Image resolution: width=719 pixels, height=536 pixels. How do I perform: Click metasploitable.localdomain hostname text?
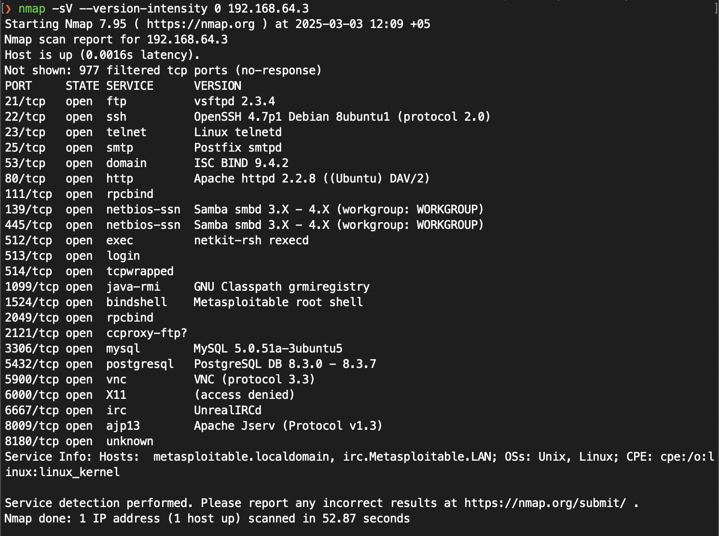pyautogui.click(x=241, y=457)
